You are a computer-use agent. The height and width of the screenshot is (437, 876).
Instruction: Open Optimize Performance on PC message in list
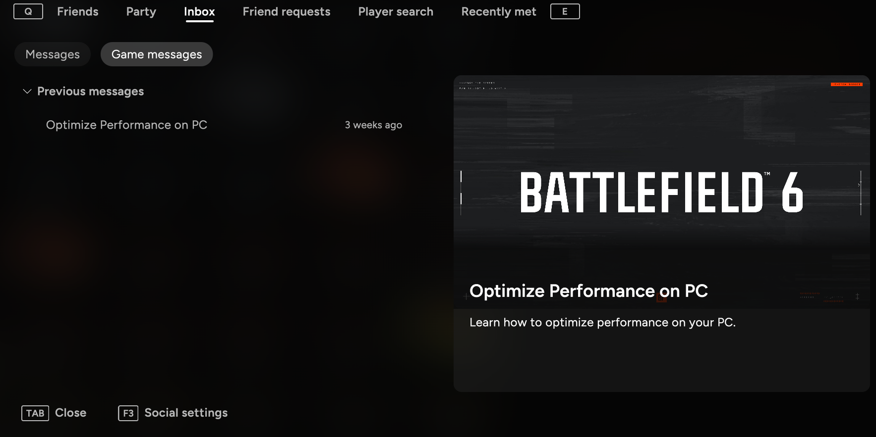126,125
